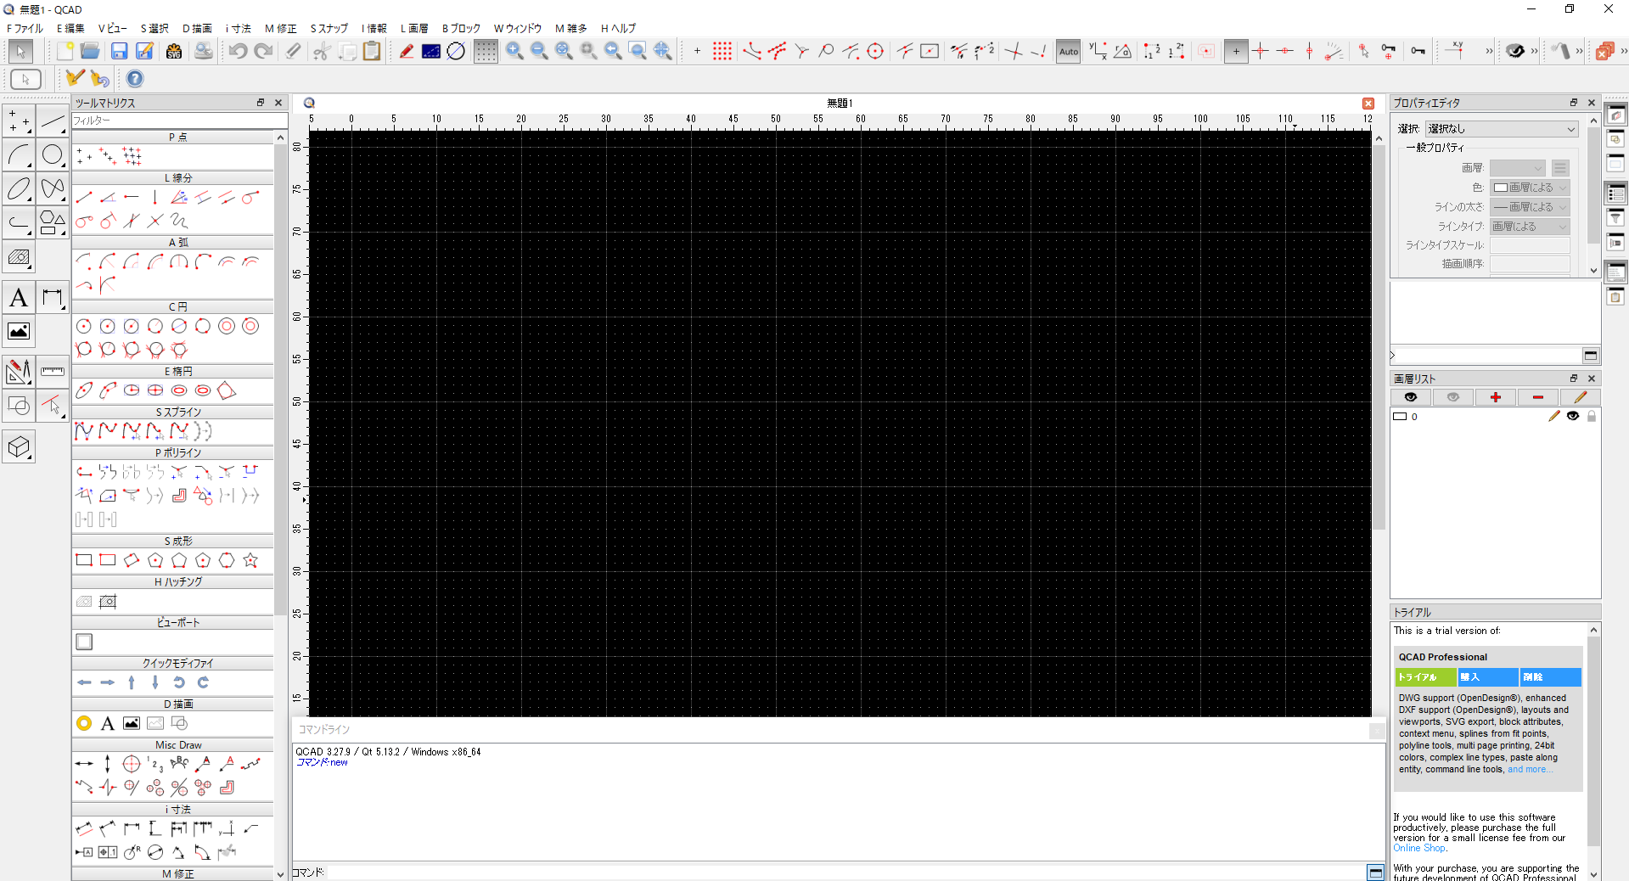Image resolution: width=1629 pixels, height=881 pixels.
Task: Select the circle tool in the left toolbar
Action: coord(53,154)
